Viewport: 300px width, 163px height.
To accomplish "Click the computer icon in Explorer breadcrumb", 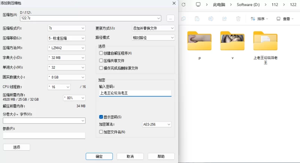I will (198, 5).
